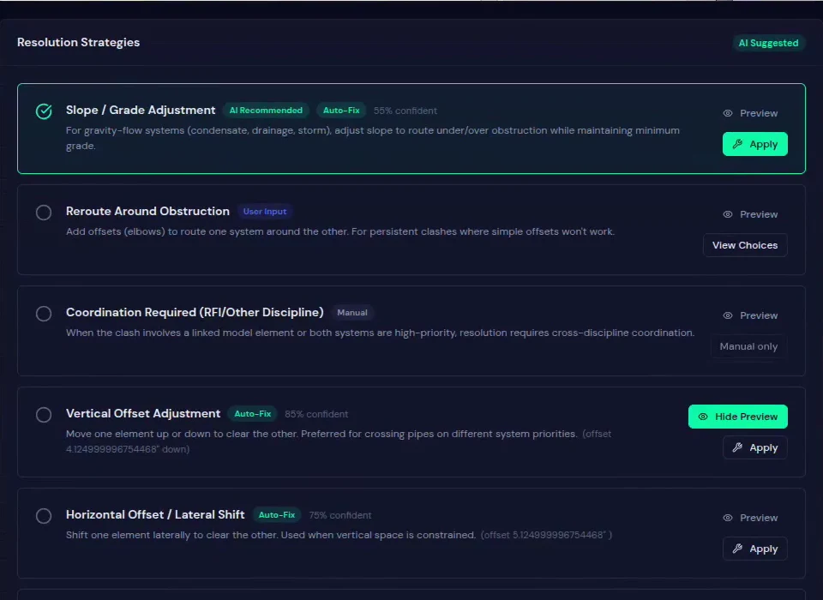Click the User Input tag

[265, 212]
